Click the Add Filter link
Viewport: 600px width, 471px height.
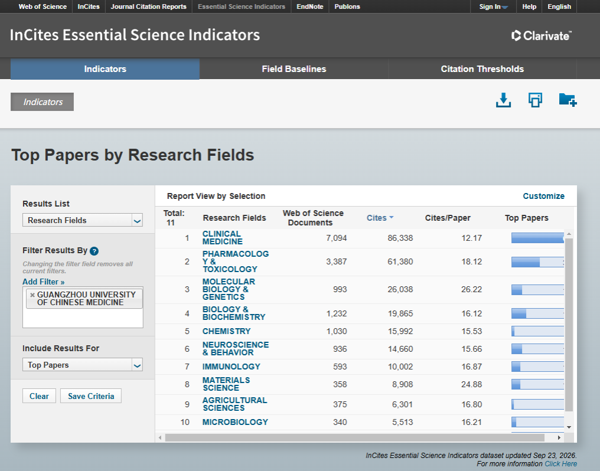tap(44, 282)
